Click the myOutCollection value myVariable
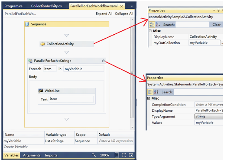 point(204,43)
